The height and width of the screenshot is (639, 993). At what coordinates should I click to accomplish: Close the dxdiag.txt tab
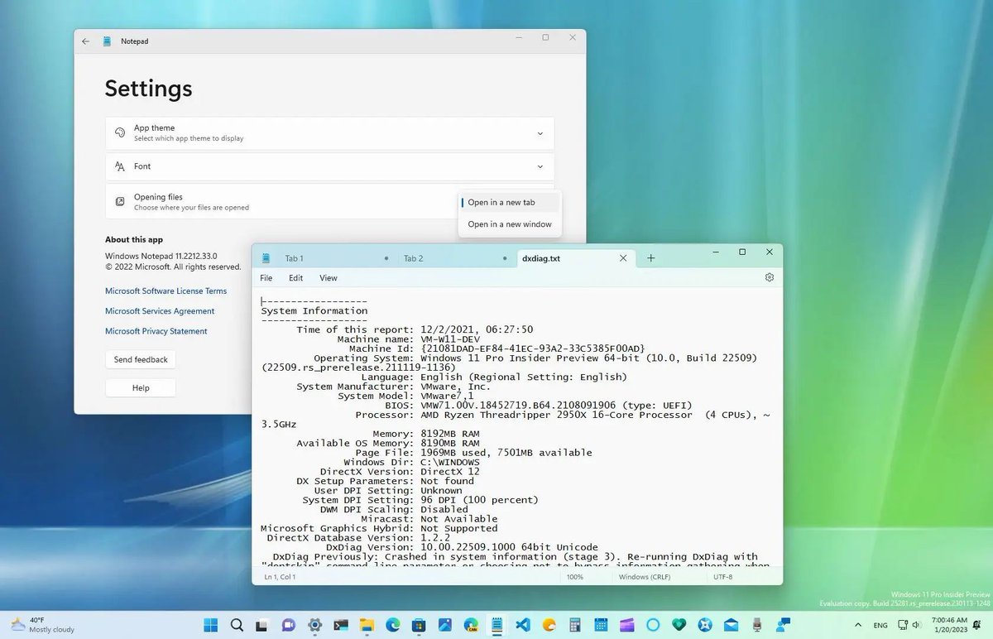(623, 257)
